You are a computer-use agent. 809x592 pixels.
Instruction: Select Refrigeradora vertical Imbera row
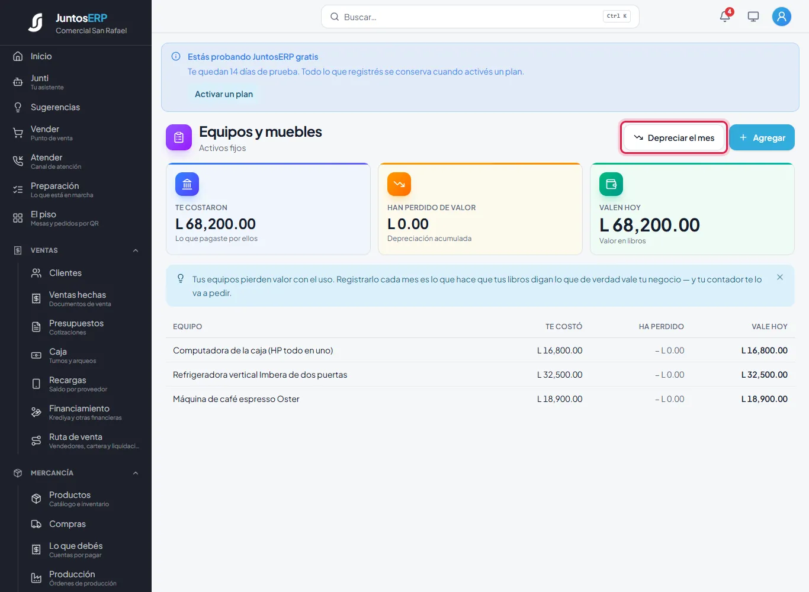coord(480,375)
